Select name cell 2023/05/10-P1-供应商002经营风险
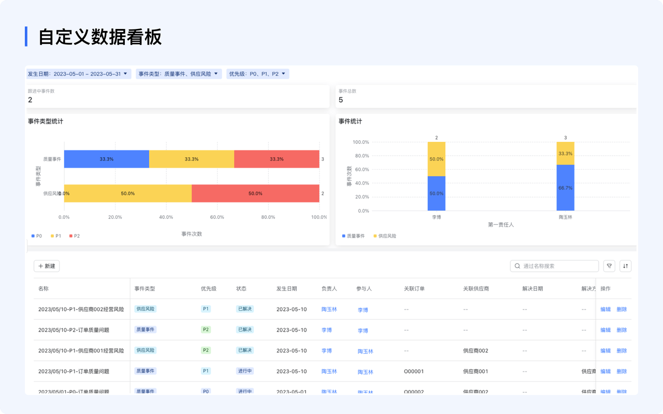Image resolution: width=663 pixels, height=414 pixels. pos(81,309)
